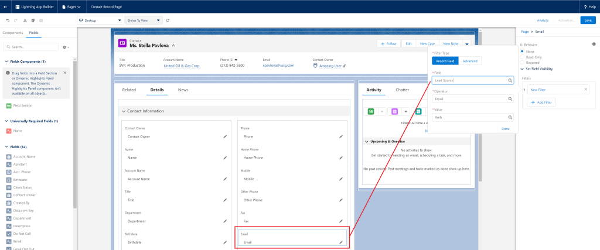Go back using the left arrow icon
This screenshot has height=250, width=600.
point(5,7)
